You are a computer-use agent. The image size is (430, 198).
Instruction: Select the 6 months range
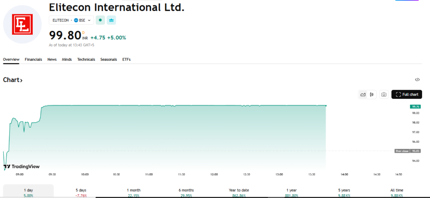tap(186, 192)
